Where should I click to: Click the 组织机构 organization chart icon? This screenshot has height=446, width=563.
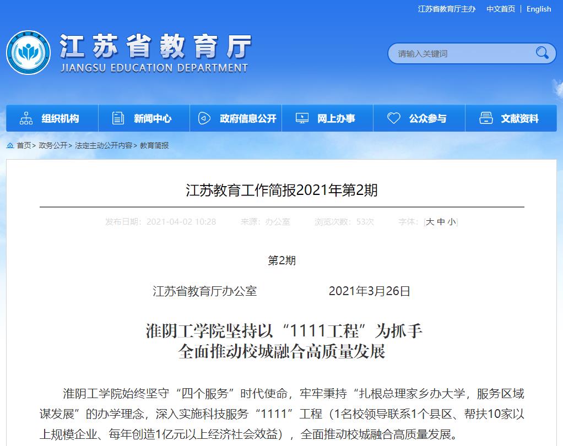tap(26, 118)
